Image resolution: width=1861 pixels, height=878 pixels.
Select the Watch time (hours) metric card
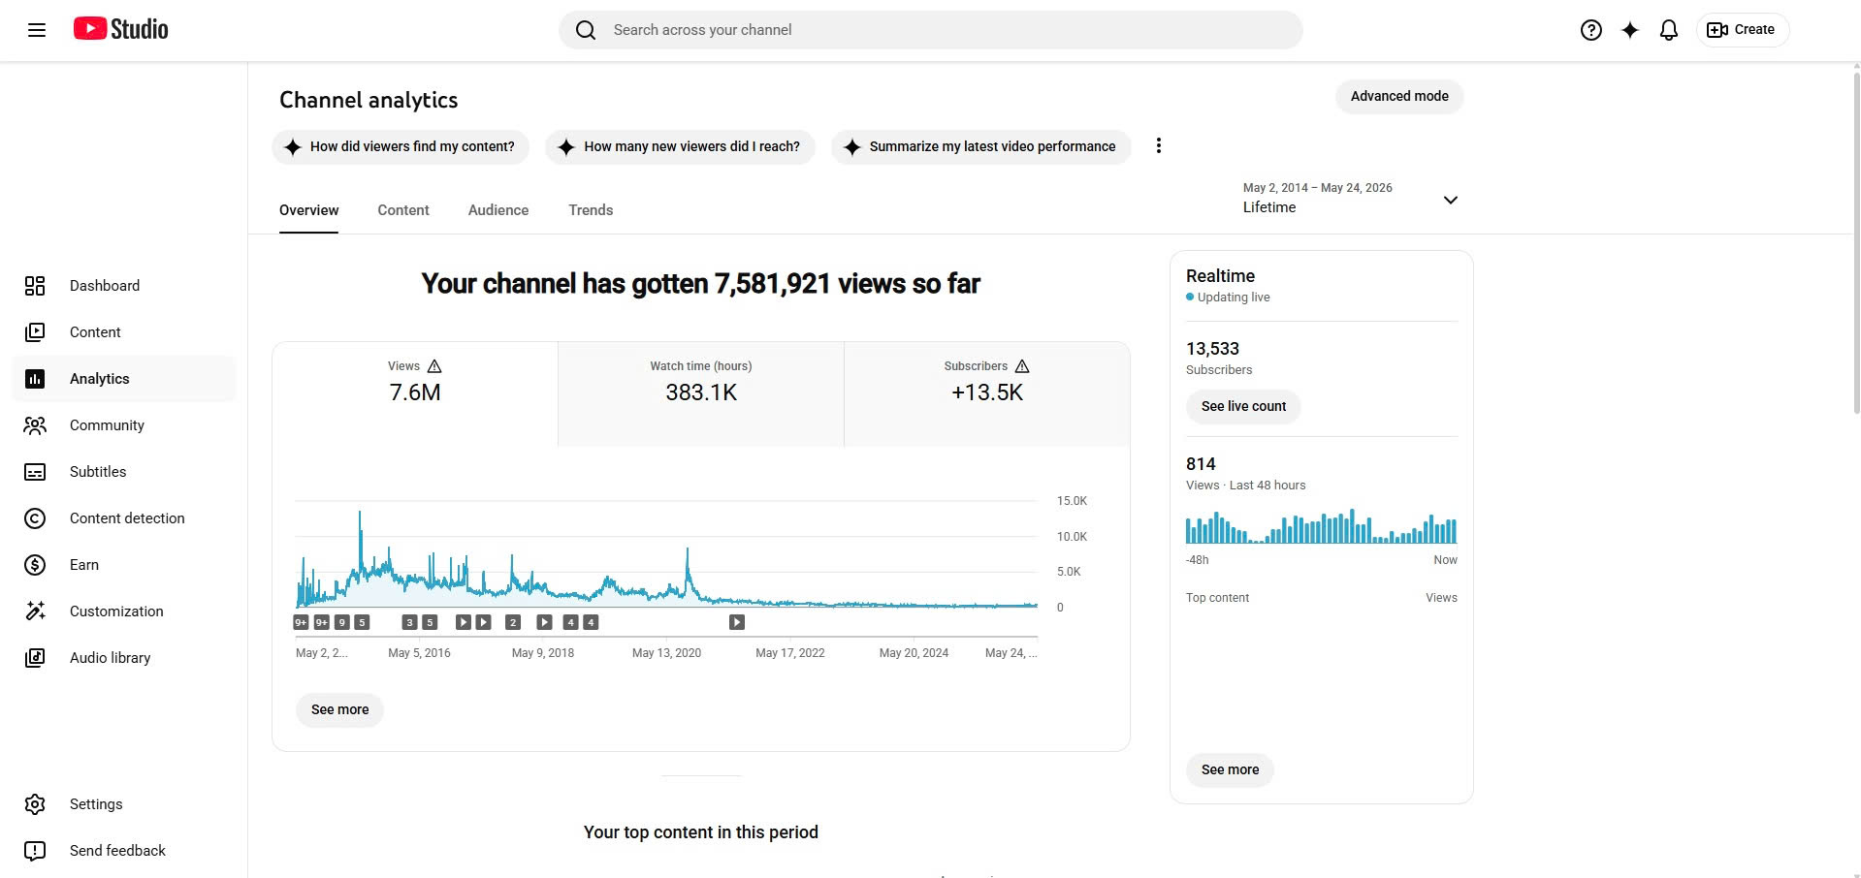tap(701, 393)
